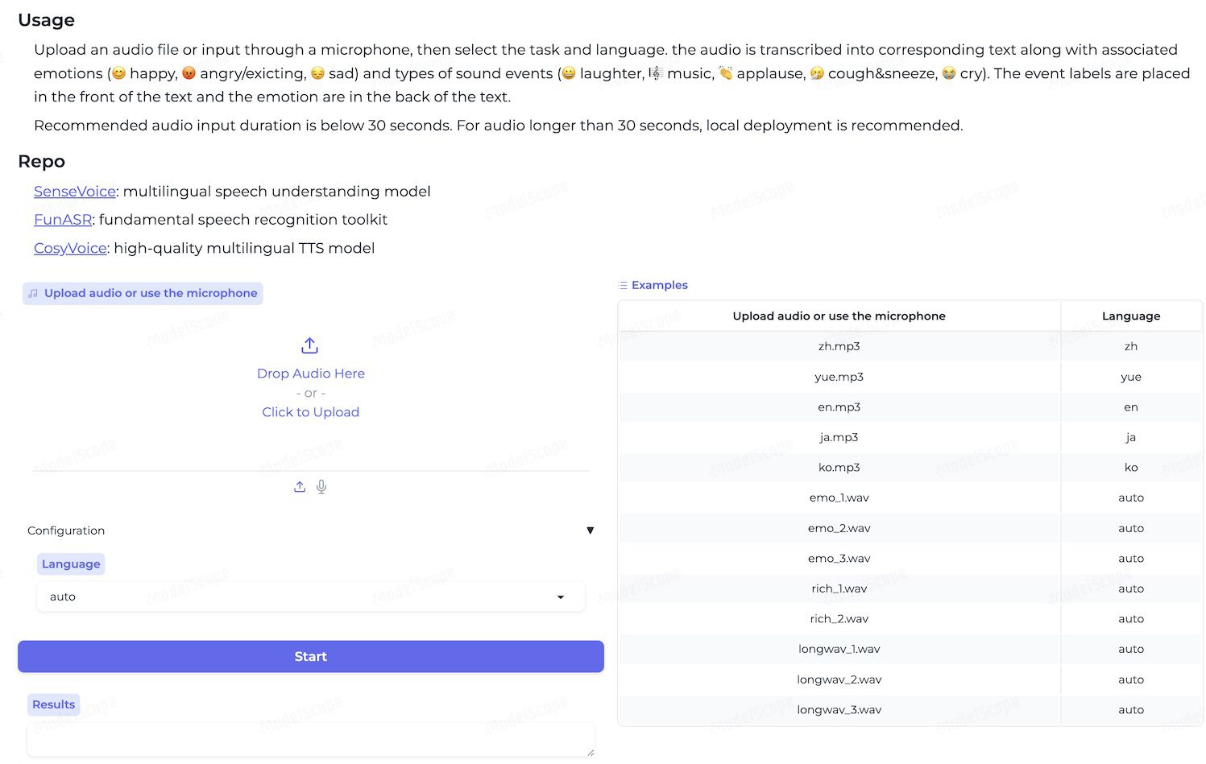Select the small upload source icon

(x=300, y=487)
